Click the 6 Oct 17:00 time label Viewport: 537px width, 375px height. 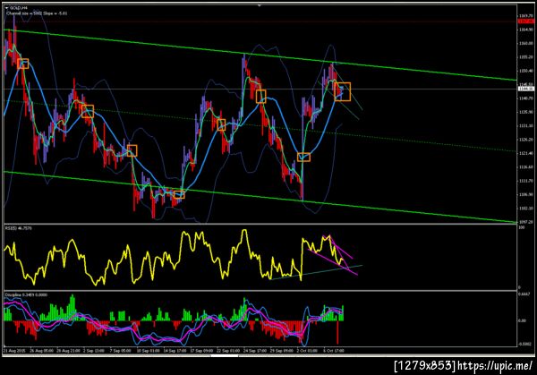click(x=334, y=351)
